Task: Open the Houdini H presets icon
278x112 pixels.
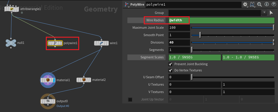Action: (252, 4)
